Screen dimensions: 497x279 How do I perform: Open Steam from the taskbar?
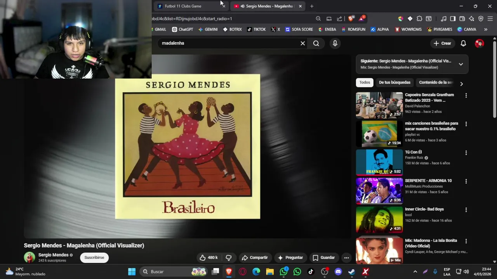pyautogui.click(x=351, y=272)
